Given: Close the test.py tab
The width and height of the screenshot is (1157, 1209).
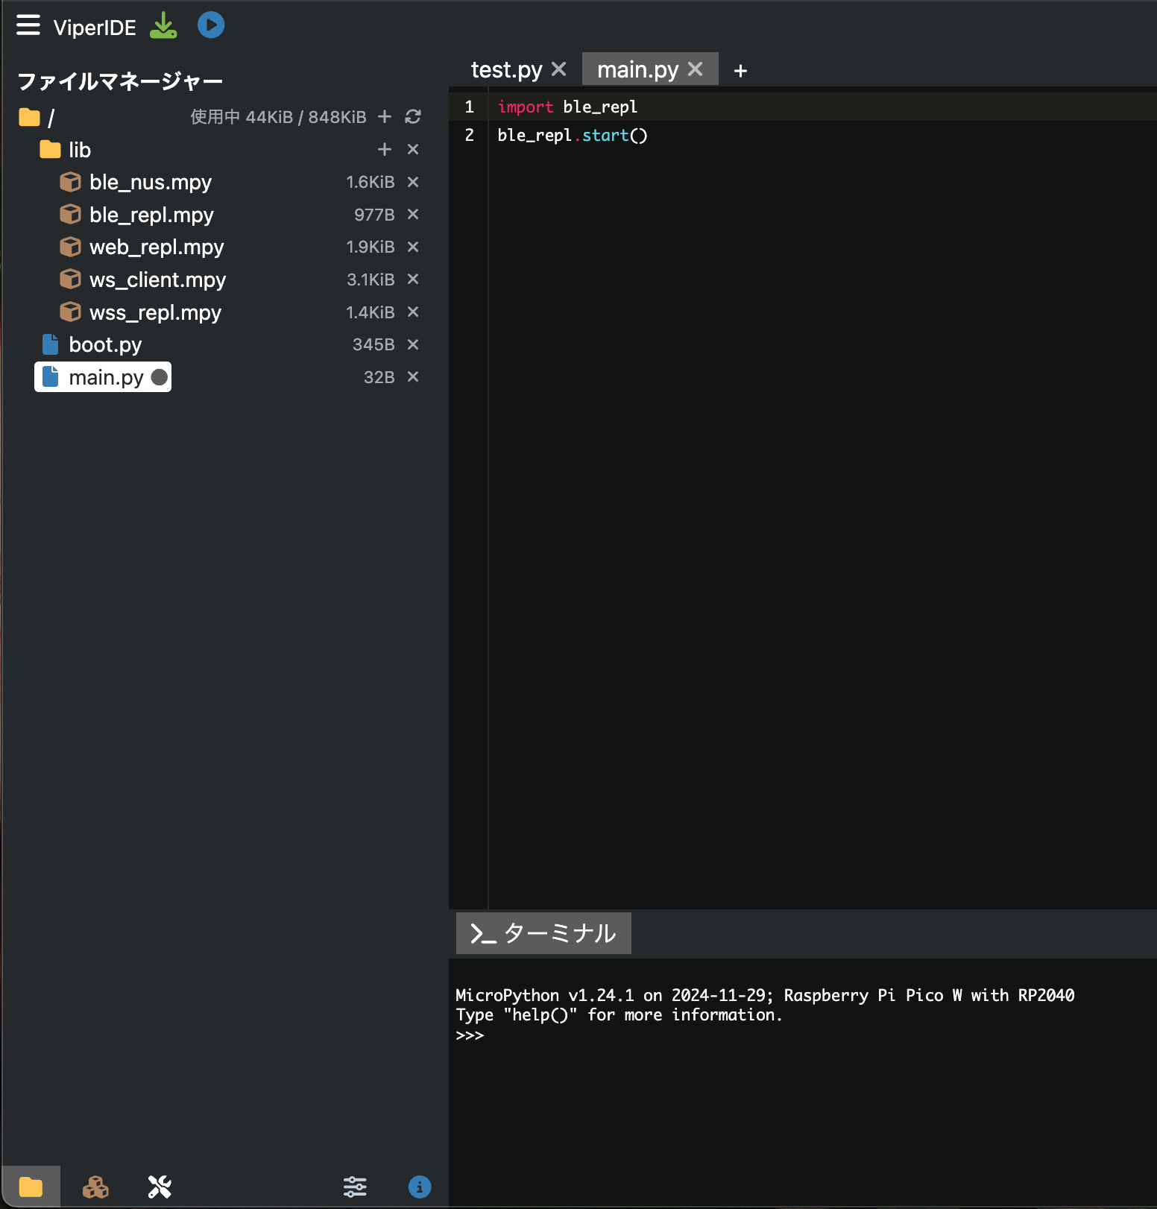Looking at the screenshot, I should click(559, 69).
